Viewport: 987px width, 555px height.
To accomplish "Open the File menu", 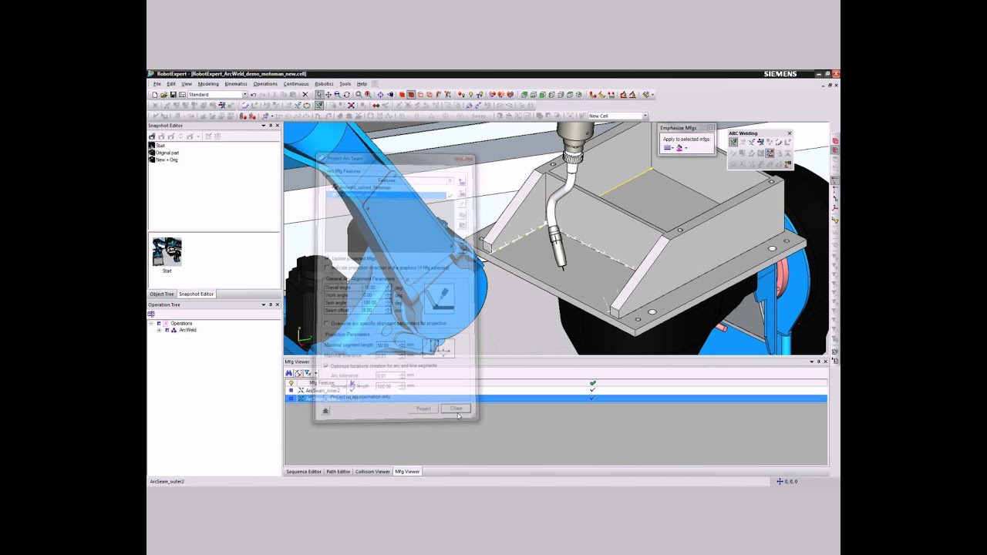I will pyautogui.click(x=157, y=84).
